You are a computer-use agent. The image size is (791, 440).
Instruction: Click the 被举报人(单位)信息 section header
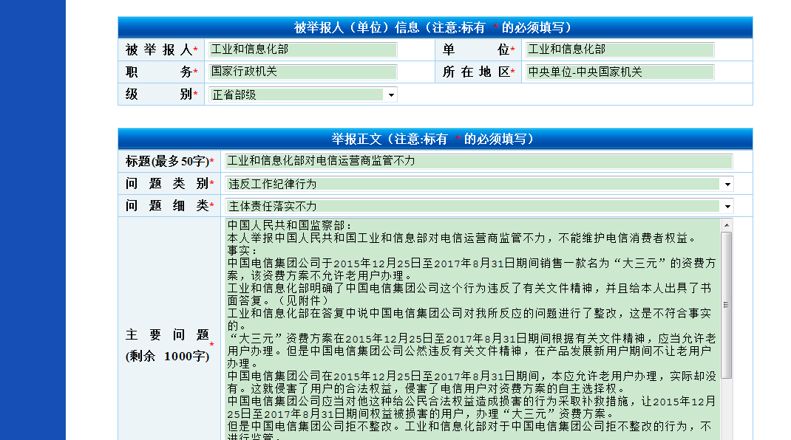(435, 27)
